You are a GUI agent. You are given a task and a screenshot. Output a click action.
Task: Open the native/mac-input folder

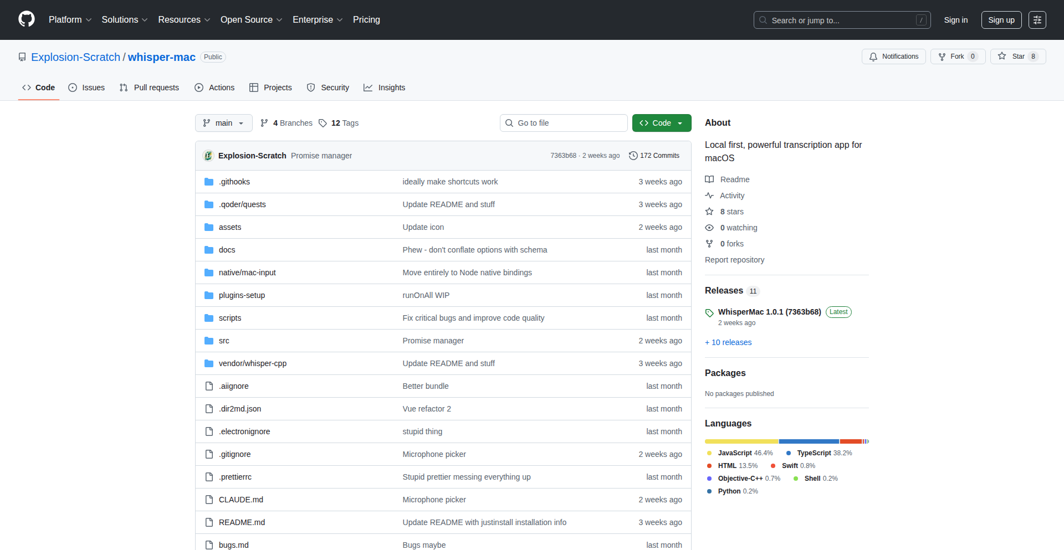pos(247,273)
